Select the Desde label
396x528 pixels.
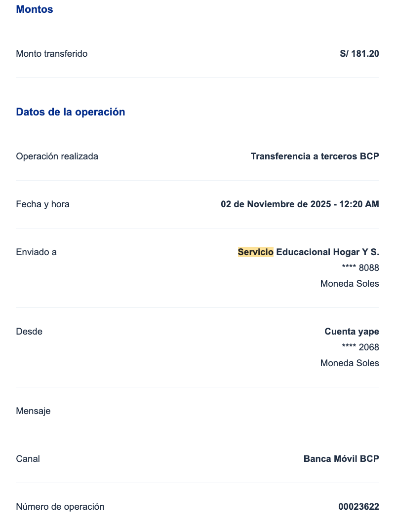pyautogui.click(x=29, y=332)
